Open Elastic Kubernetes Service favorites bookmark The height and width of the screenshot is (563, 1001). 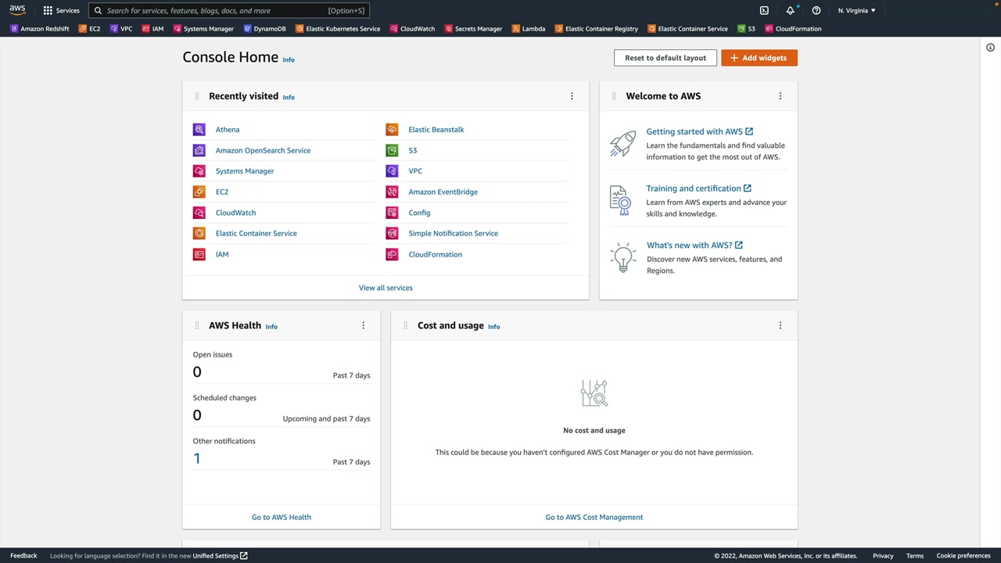[338, 29]
